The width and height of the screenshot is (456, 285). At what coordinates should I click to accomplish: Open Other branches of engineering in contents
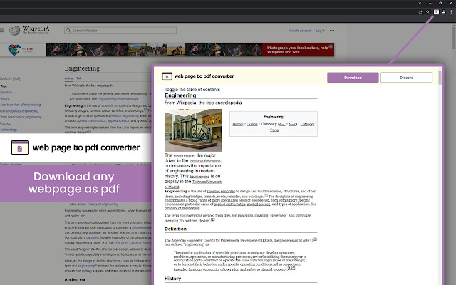[21, 117]
